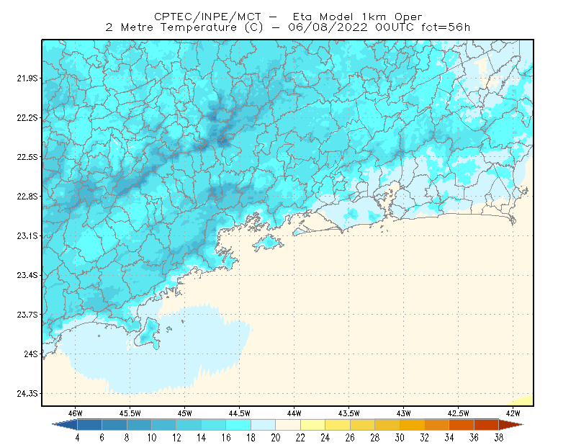Click the '21.9S' latitude label
The image size is (576, 445).
(27, 78)
